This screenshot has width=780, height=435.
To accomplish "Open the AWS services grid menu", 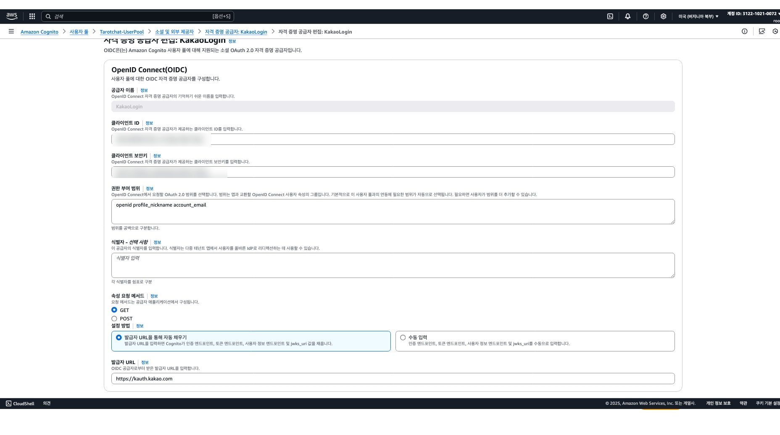I will tap(32, 16).
